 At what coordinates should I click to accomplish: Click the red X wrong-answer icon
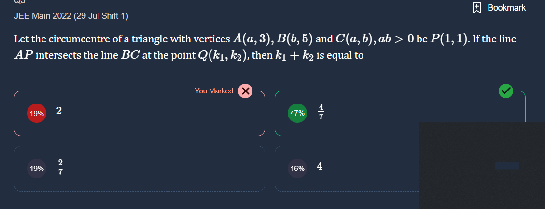pyautogui.click(x=245, y=91)
